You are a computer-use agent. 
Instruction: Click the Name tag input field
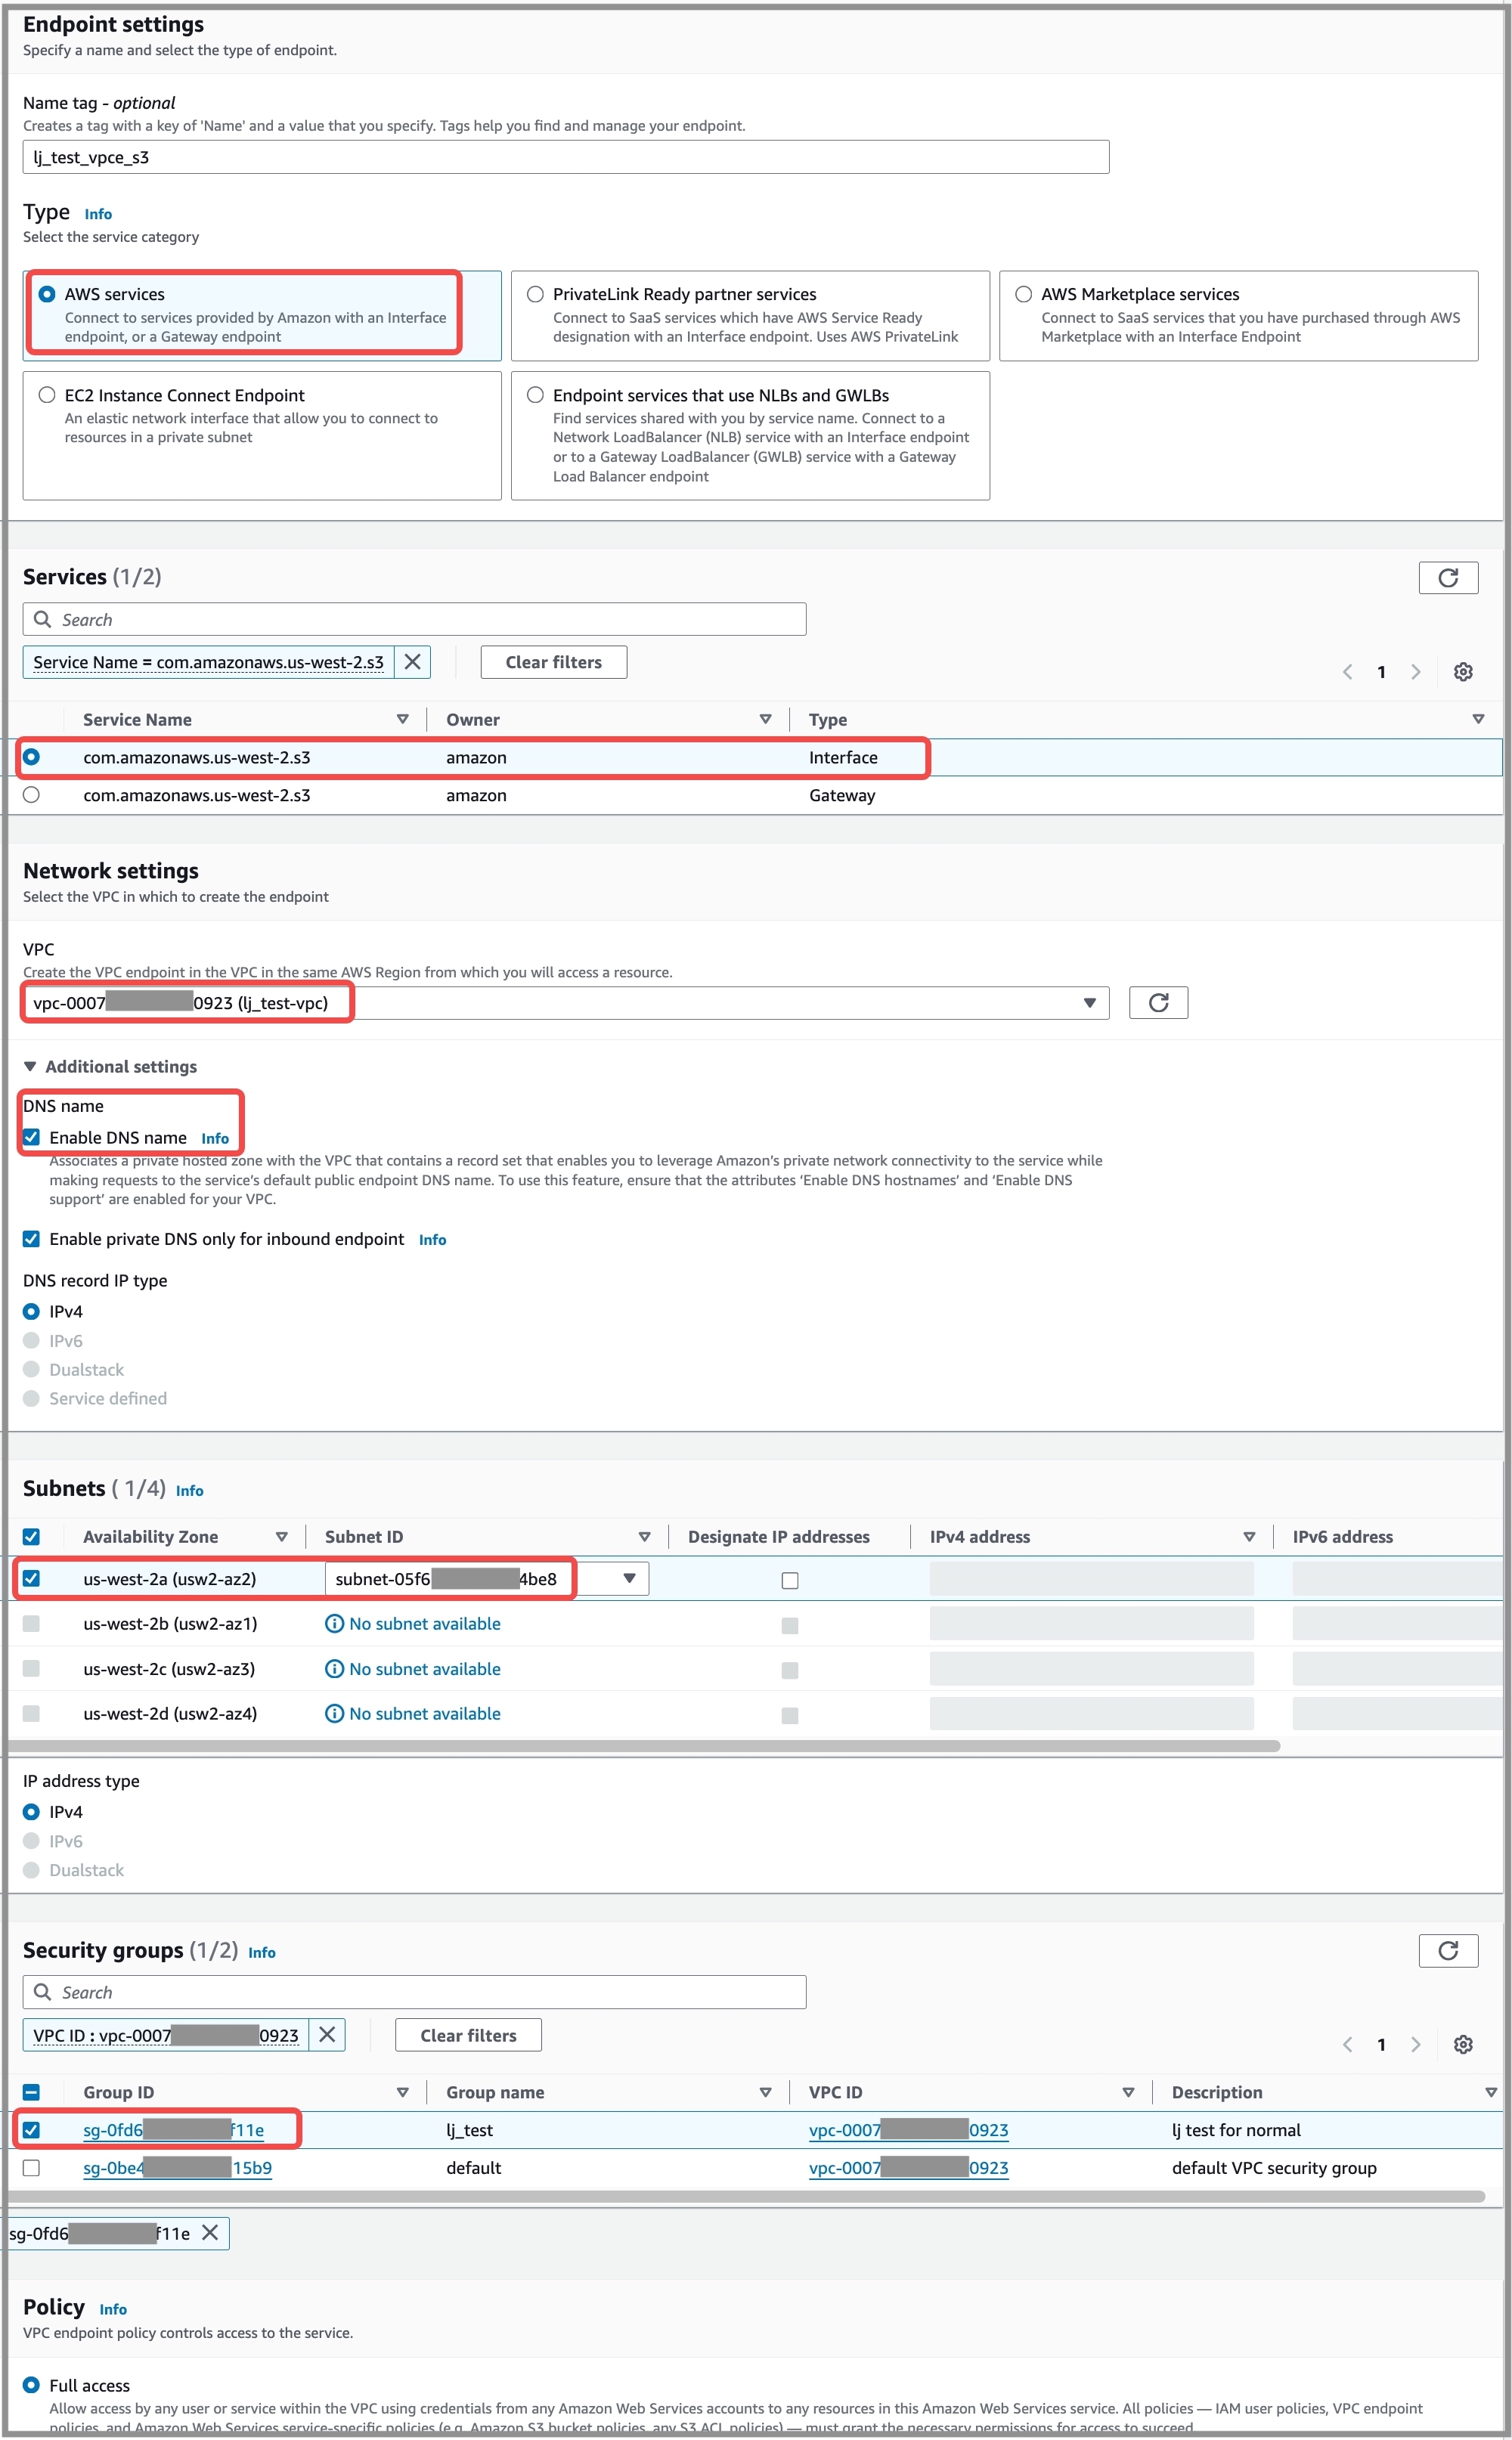click(x=565, y=156)
